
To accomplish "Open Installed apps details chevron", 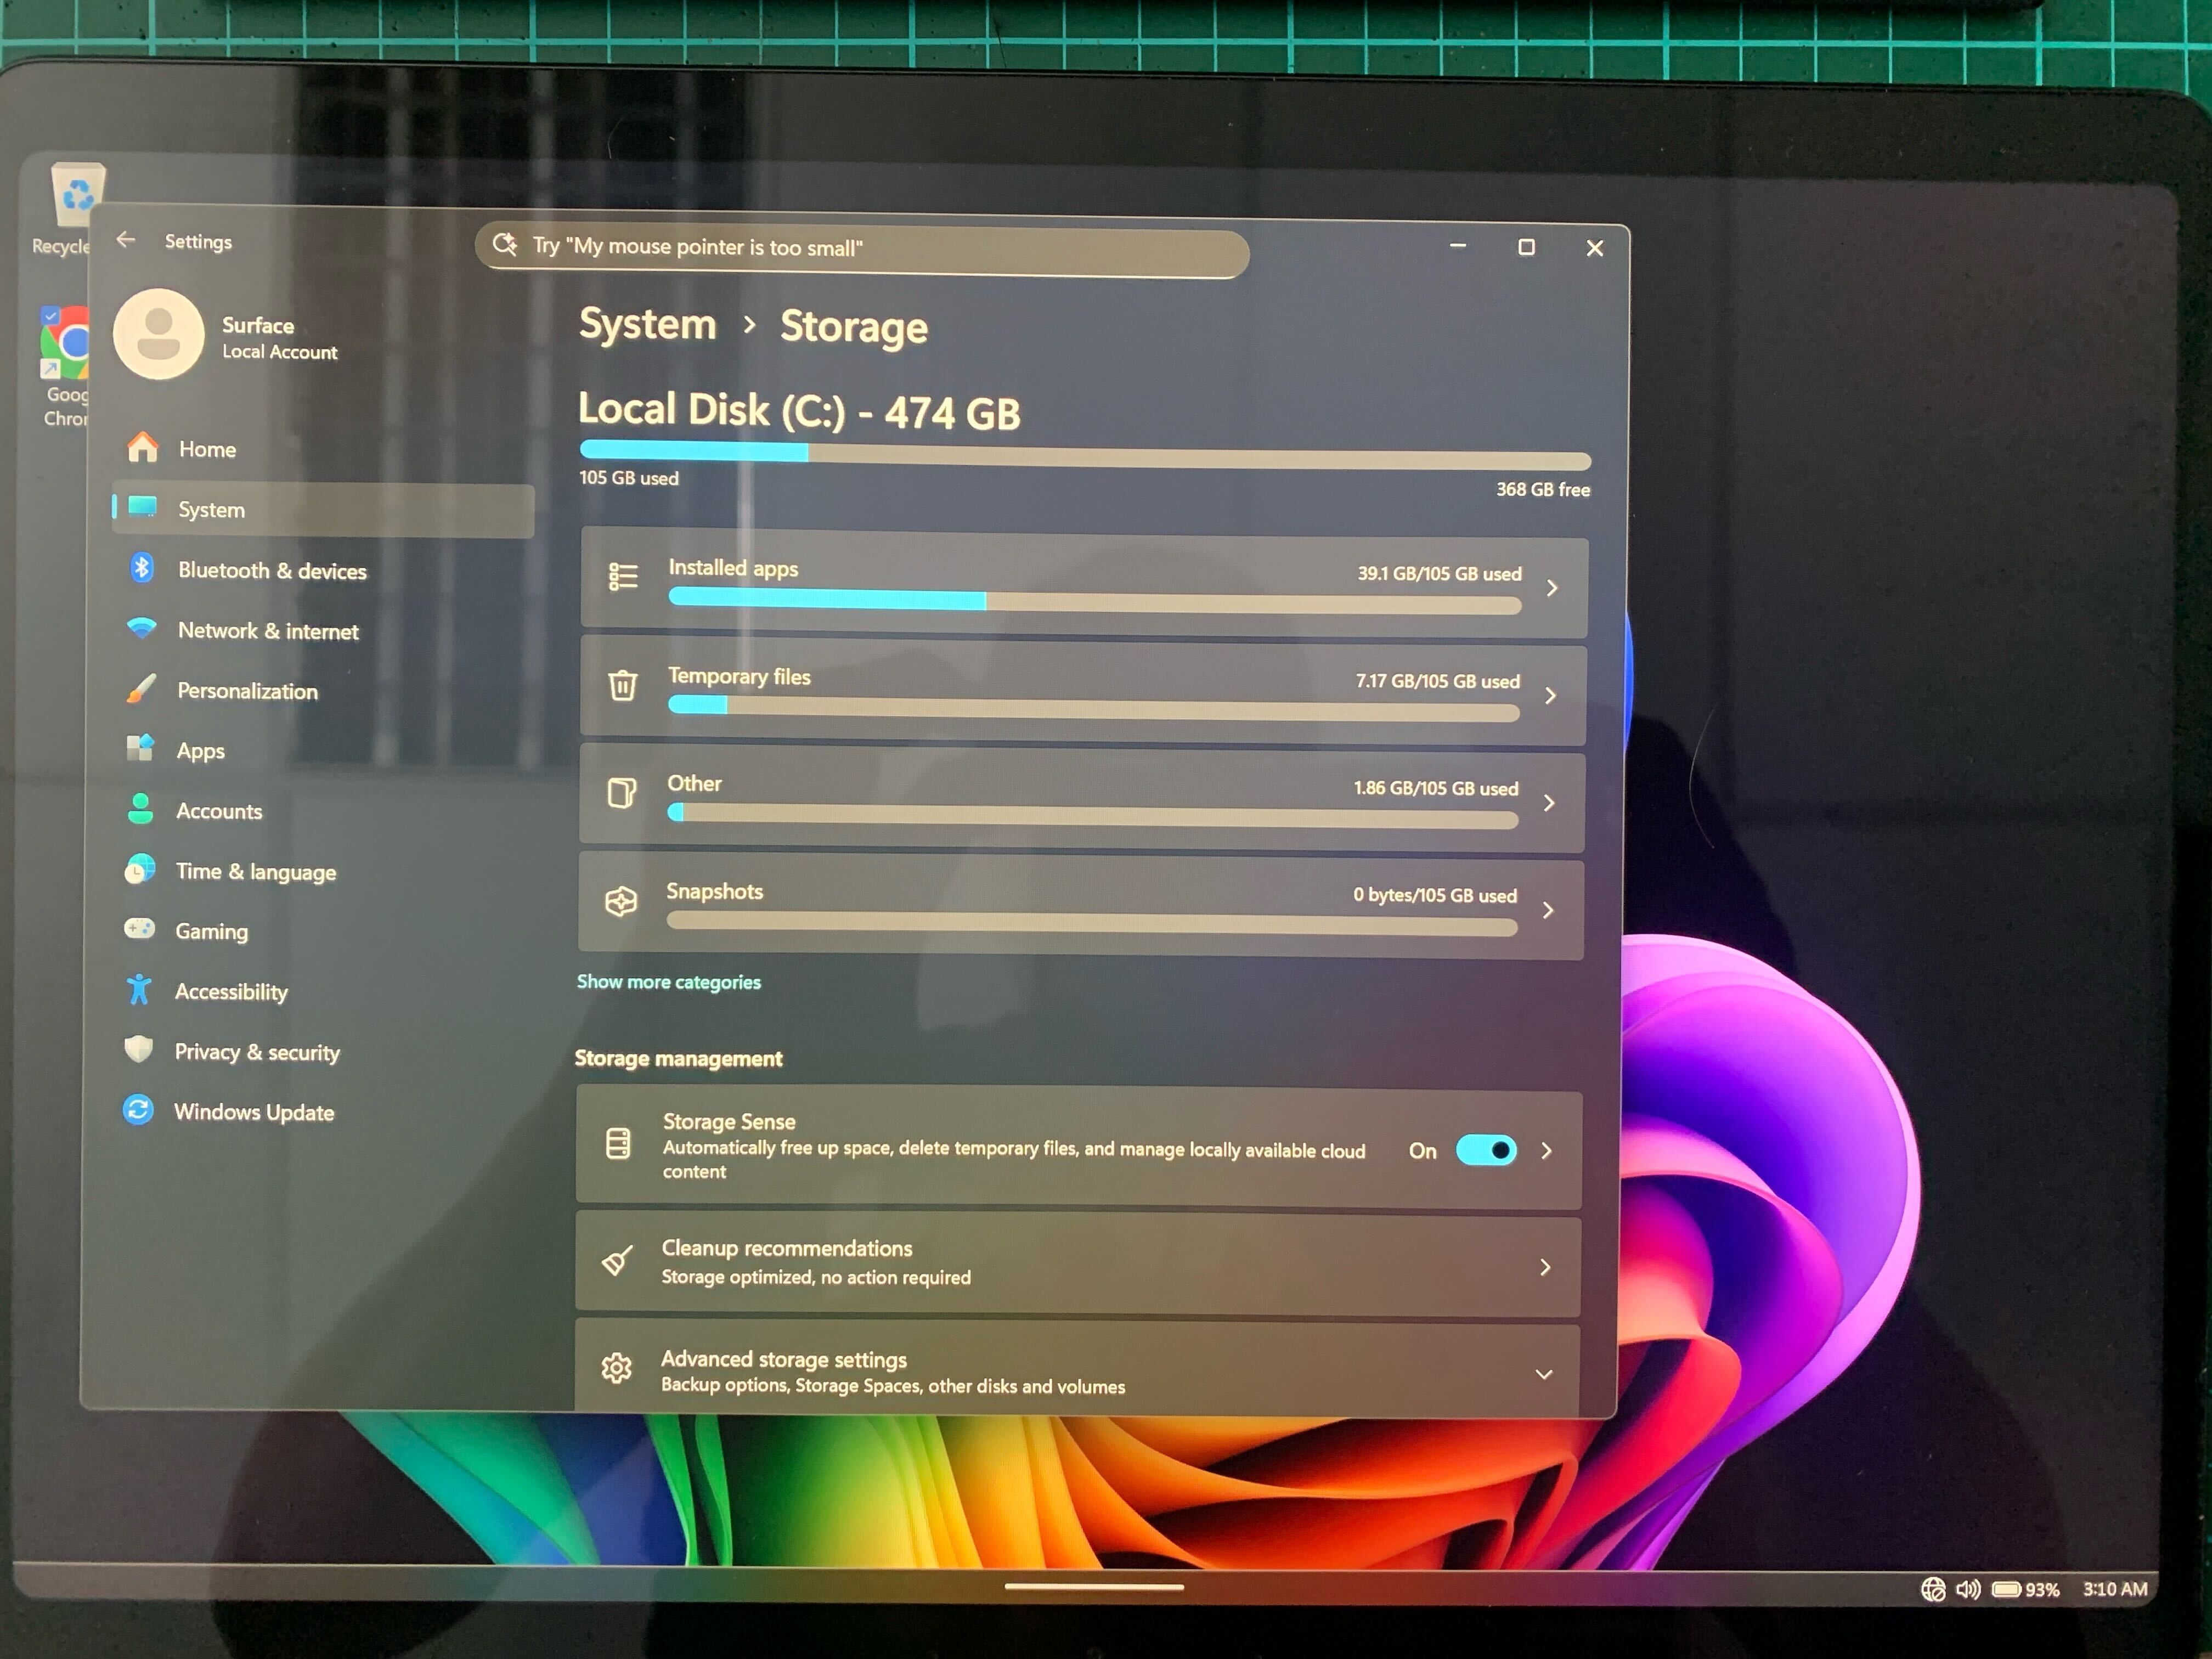I will [1551, 588].
